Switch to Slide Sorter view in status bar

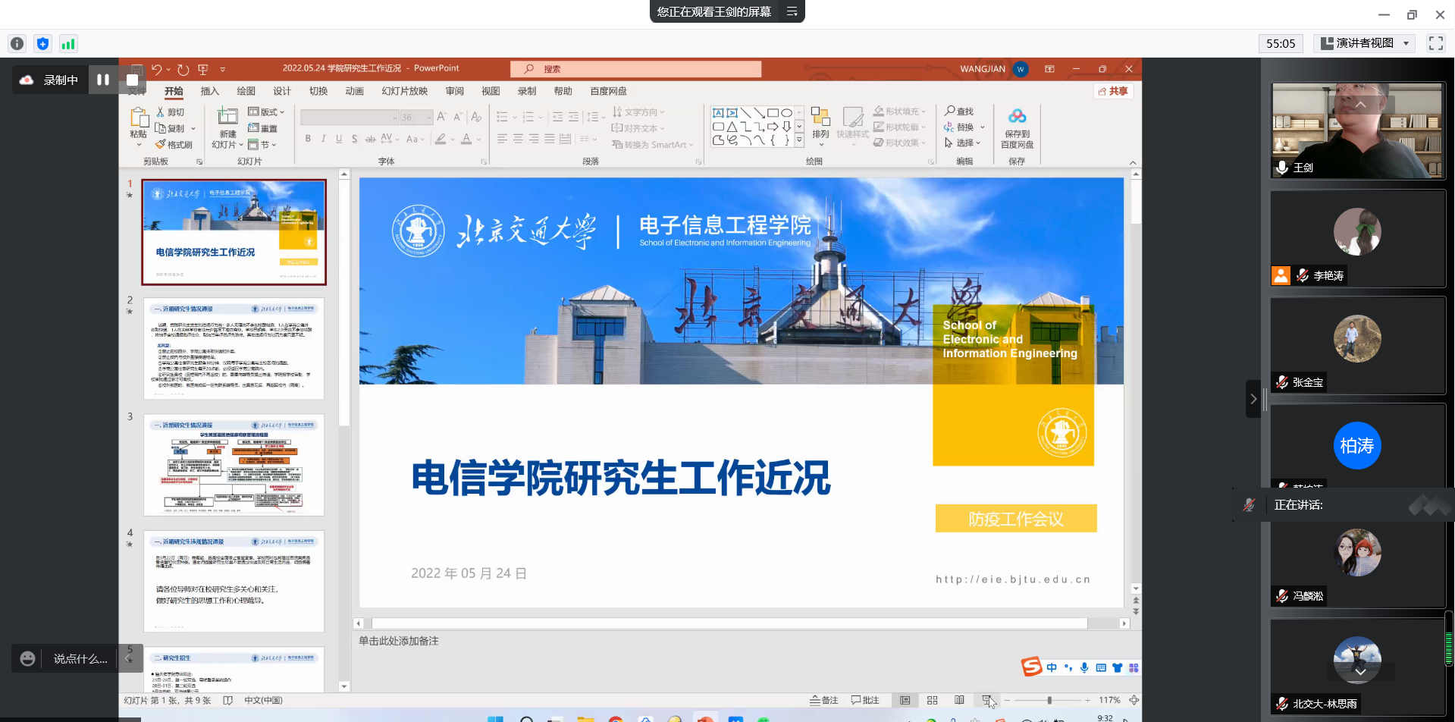(x=932, y=700)
